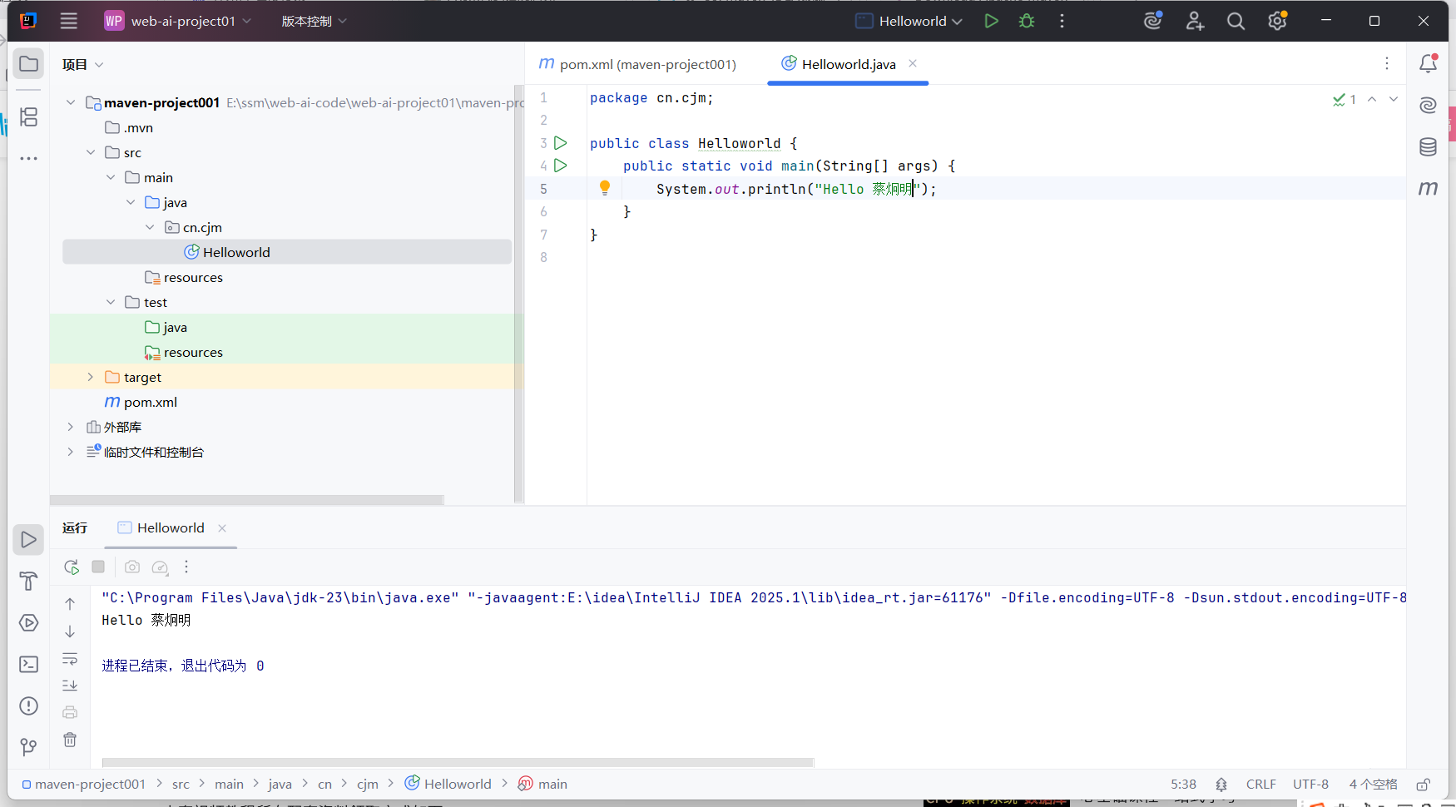
Task: Click the project tree horizontal scrollbar
Action: tap(246, 500)
